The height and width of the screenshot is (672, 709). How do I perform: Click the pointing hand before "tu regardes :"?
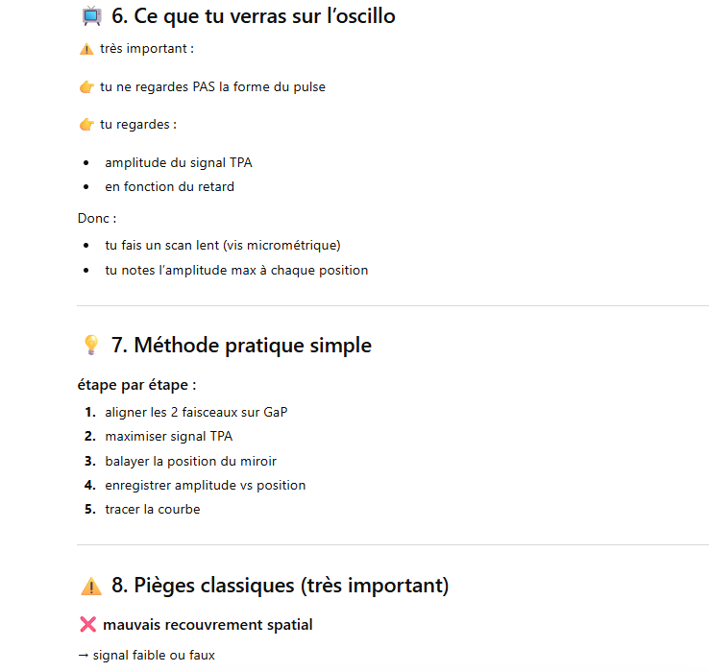86,125
